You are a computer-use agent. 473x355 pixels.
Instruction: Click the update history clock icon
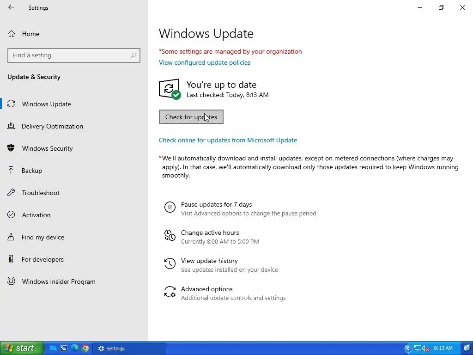click(x=170, y=263)
